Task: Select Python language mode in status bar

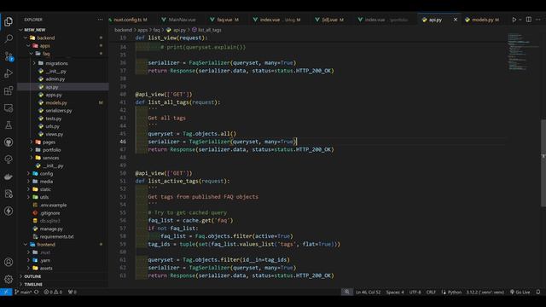Action: click(x=451, y=292)
